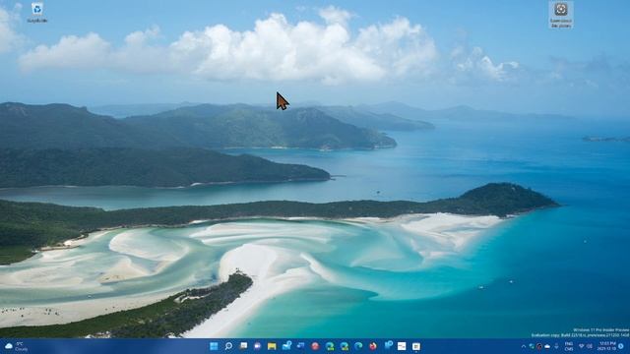630x354 pixels.
Task: Open the notification badge beside the clock
Action: [x=621, y=346]
